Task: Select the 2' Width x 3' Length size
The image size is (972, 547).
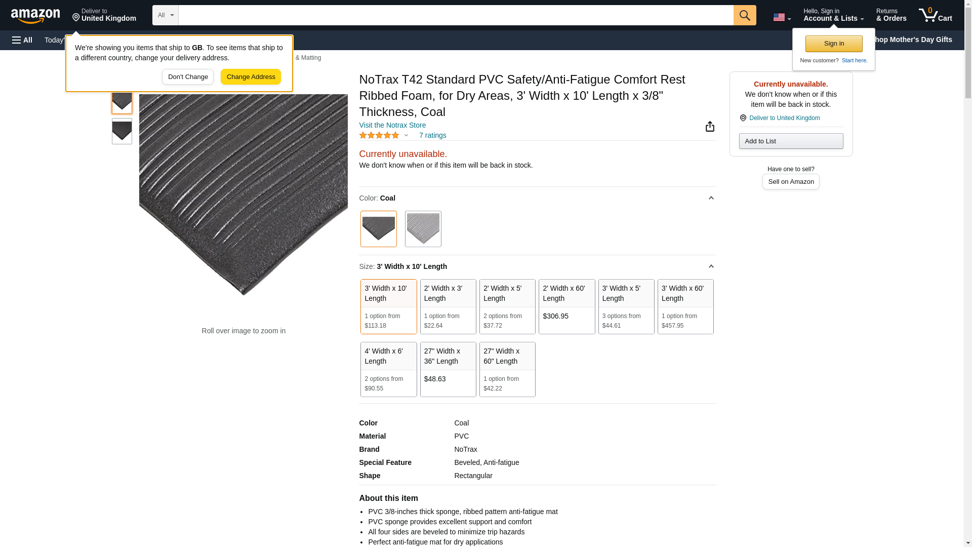Action: (x=448, y=306)
